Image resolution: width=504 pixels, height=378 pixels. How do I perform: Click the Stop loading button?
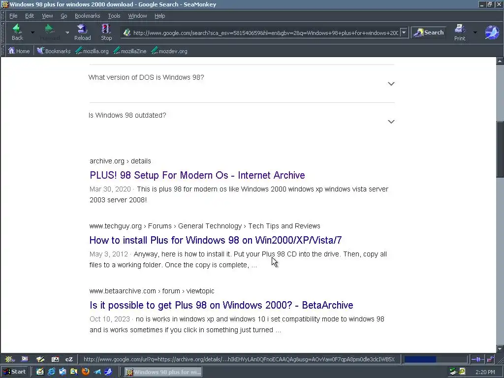click(x=106, y=32)
